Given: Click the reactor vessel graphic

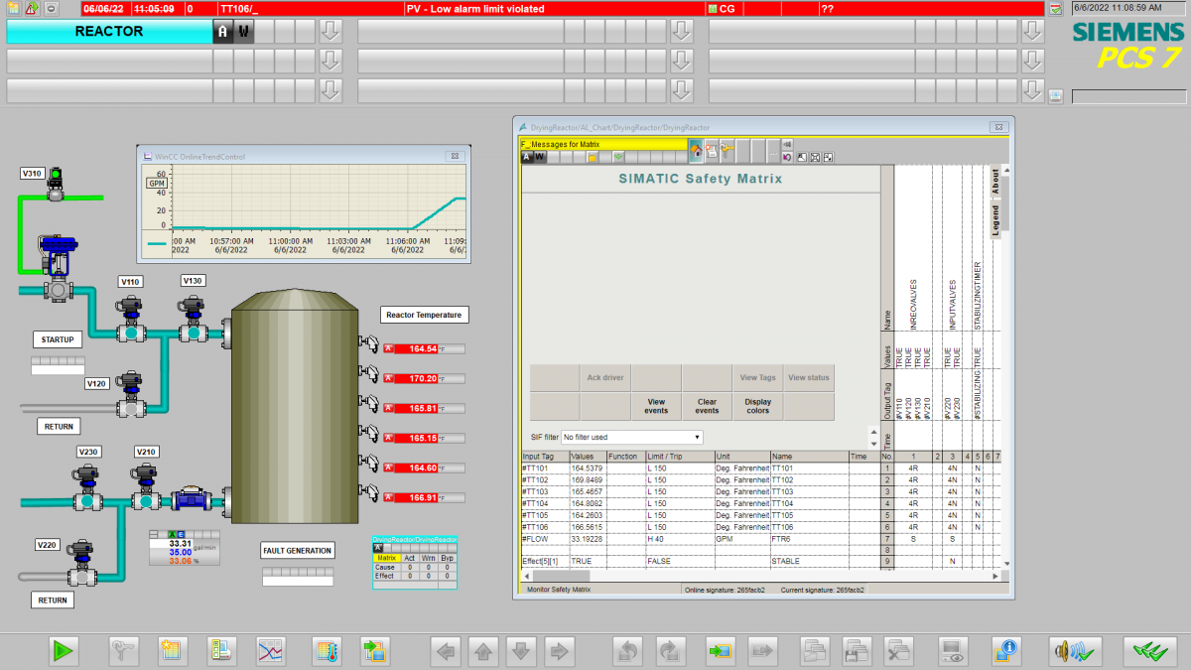Looking at the screenshot, I should click(x=295, y=405).
